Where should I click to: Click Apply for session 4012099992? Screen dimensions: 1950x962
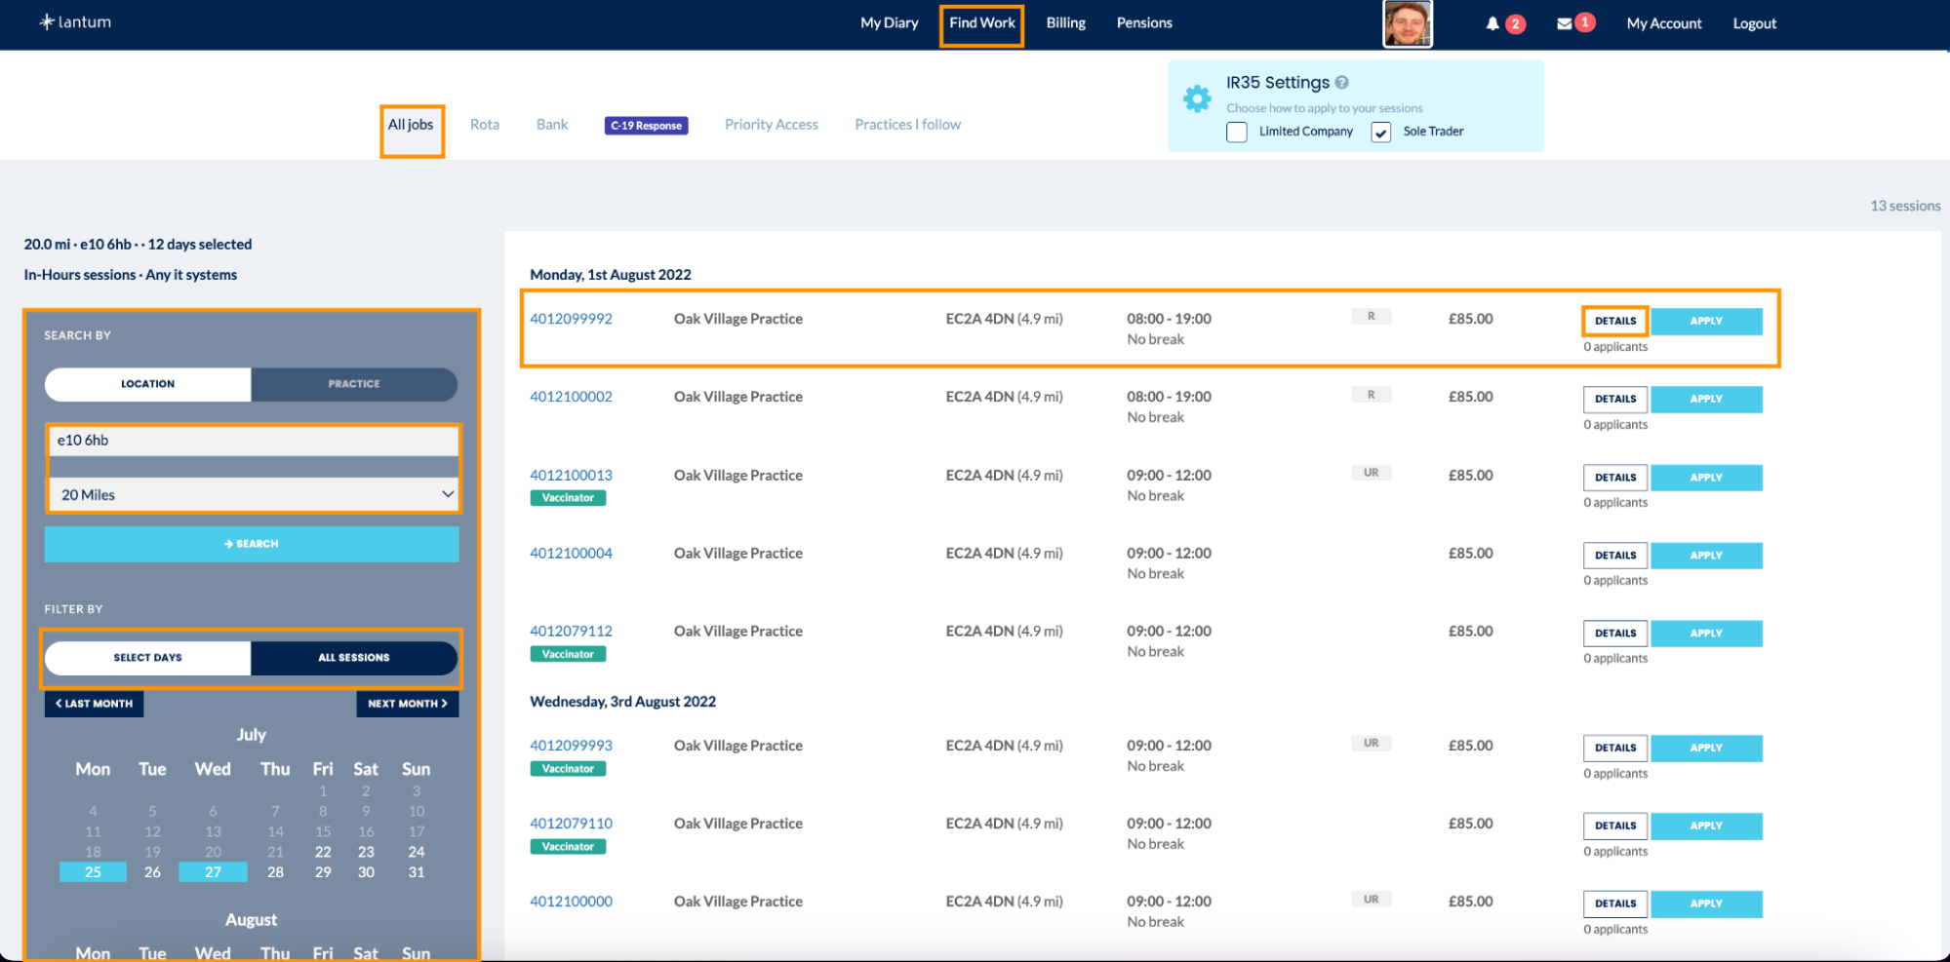[x=1705, y=321]
